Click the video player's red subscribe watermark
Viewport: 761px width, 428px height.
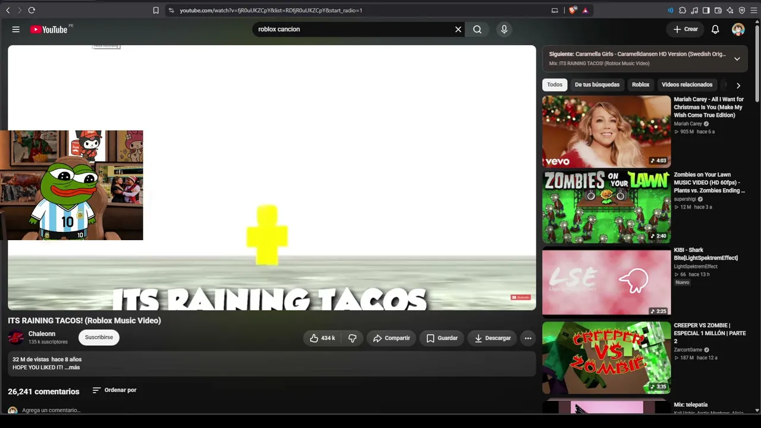[520, 297]
